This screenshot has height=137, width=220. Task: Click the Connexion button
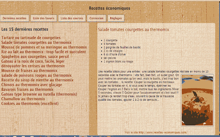97,18
